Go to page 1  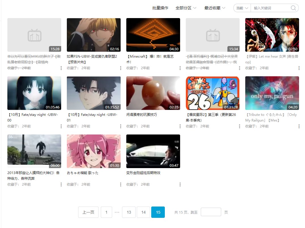(106, 212)
